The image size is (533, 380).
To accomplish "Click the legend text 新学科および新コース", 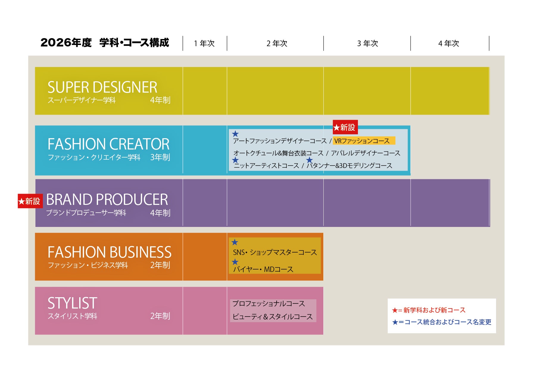I will click(x=434, y=310).
